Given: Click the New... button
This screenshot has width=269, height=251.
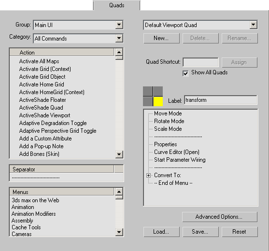Looking at the screenshot, I should [161, 38].
